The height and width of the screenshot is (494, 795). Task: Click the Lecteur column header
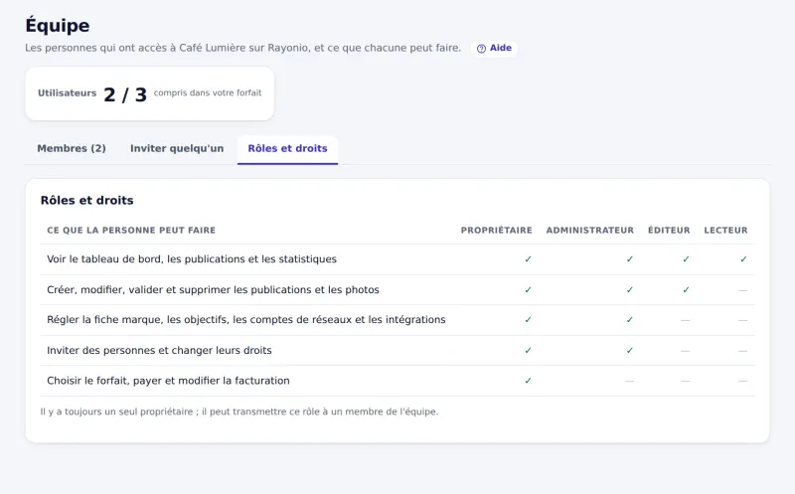(725, 231)
